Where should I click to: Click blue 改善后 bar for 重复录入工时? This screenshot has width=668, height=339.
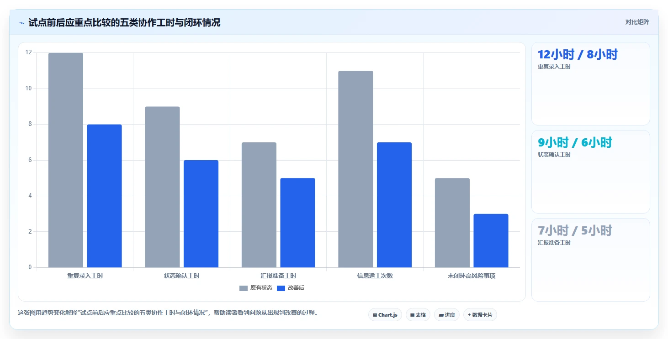[104, 196]
